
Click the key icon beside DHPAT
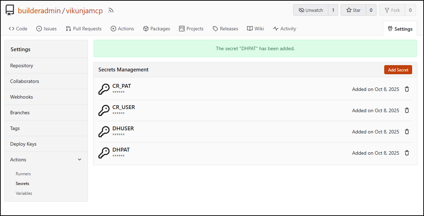pos(104,153)
